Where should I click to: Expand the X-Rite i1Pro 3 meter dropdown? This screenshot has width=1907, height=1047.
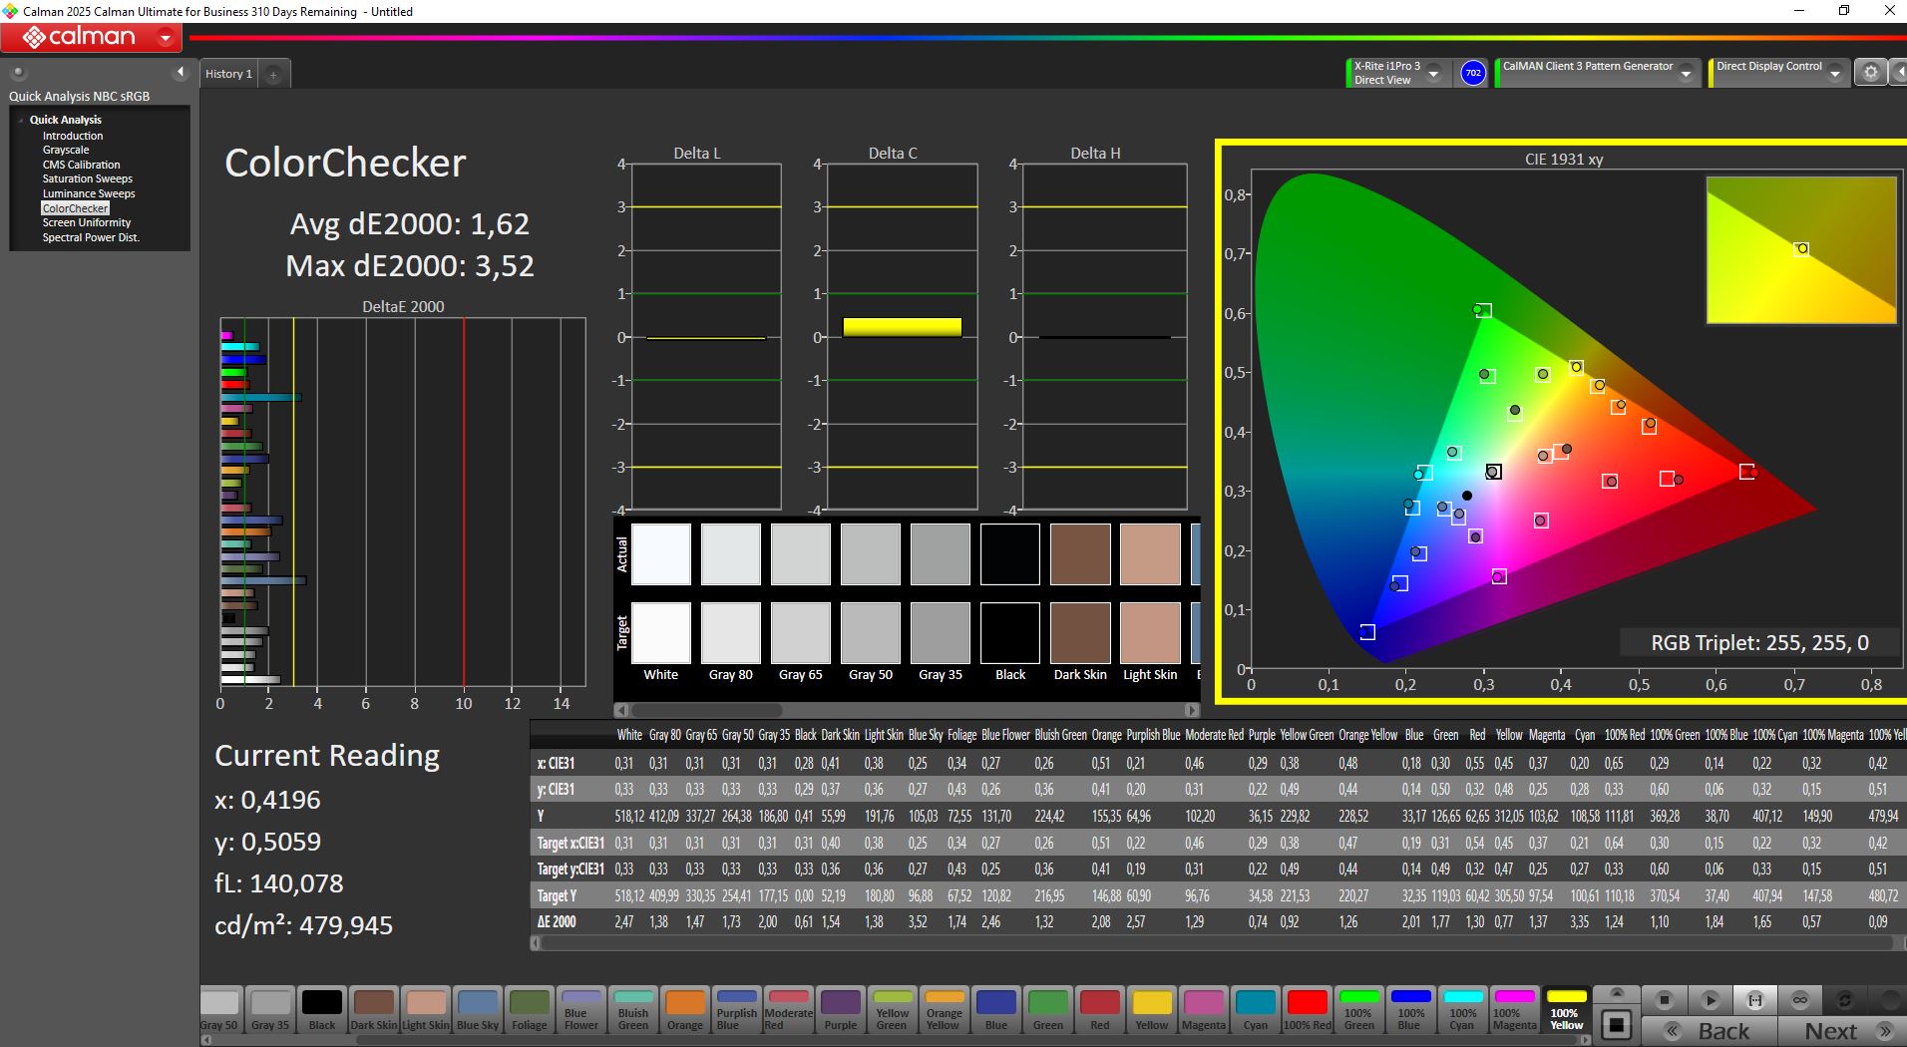pos(1433,74)
